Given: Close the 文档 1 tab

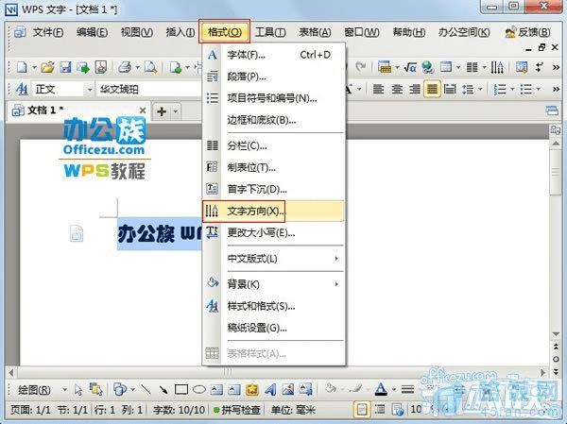Looking at the screenshot, I should coord(143,110).
